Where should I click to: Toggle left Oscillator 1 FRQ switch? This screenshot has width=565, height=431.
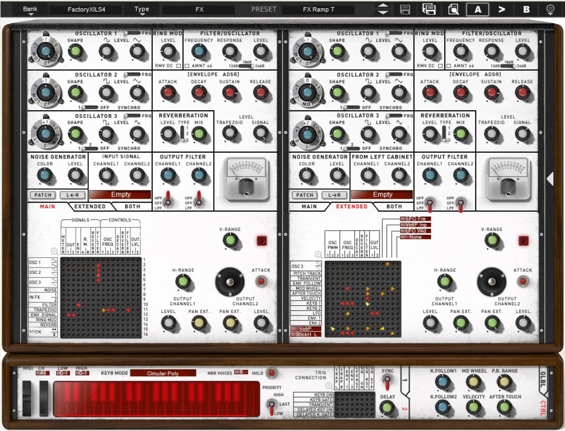132,33
